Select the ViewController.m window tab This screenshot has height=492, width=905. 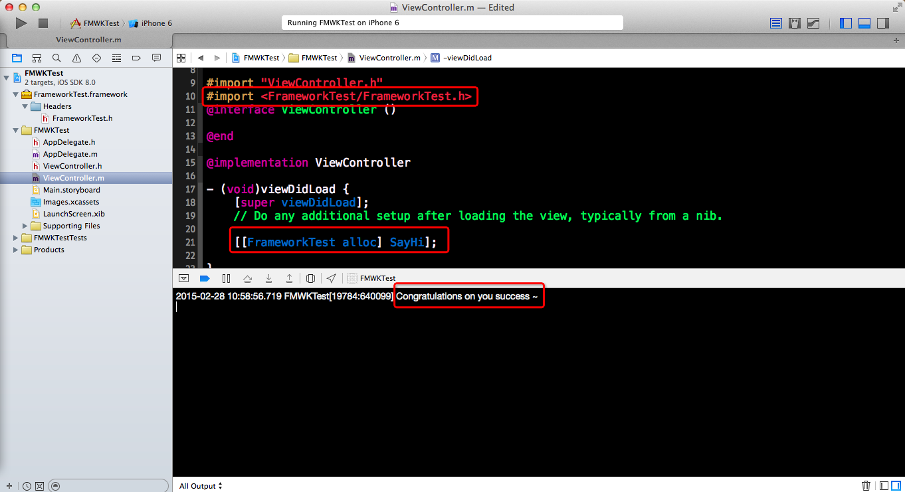pos(88,40)
